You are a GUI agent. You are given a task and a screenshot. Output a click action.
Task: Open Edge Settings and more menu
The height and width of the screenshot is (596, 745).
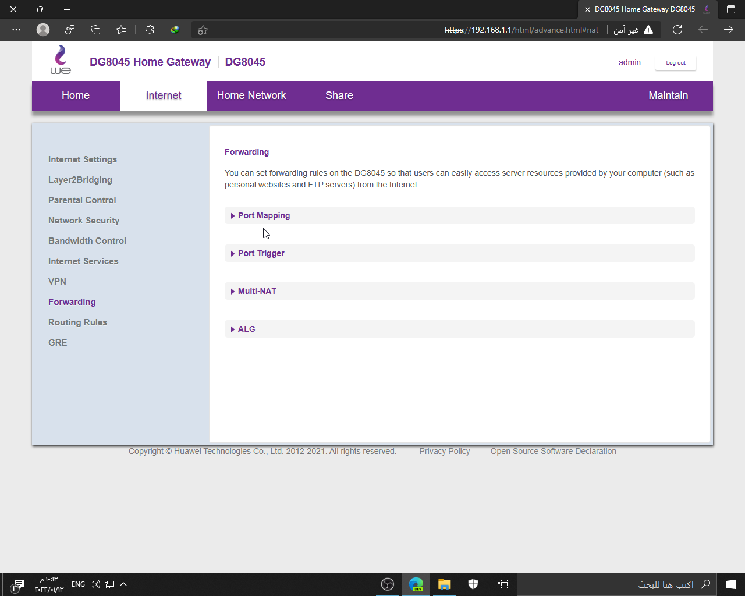click(16, 30)
